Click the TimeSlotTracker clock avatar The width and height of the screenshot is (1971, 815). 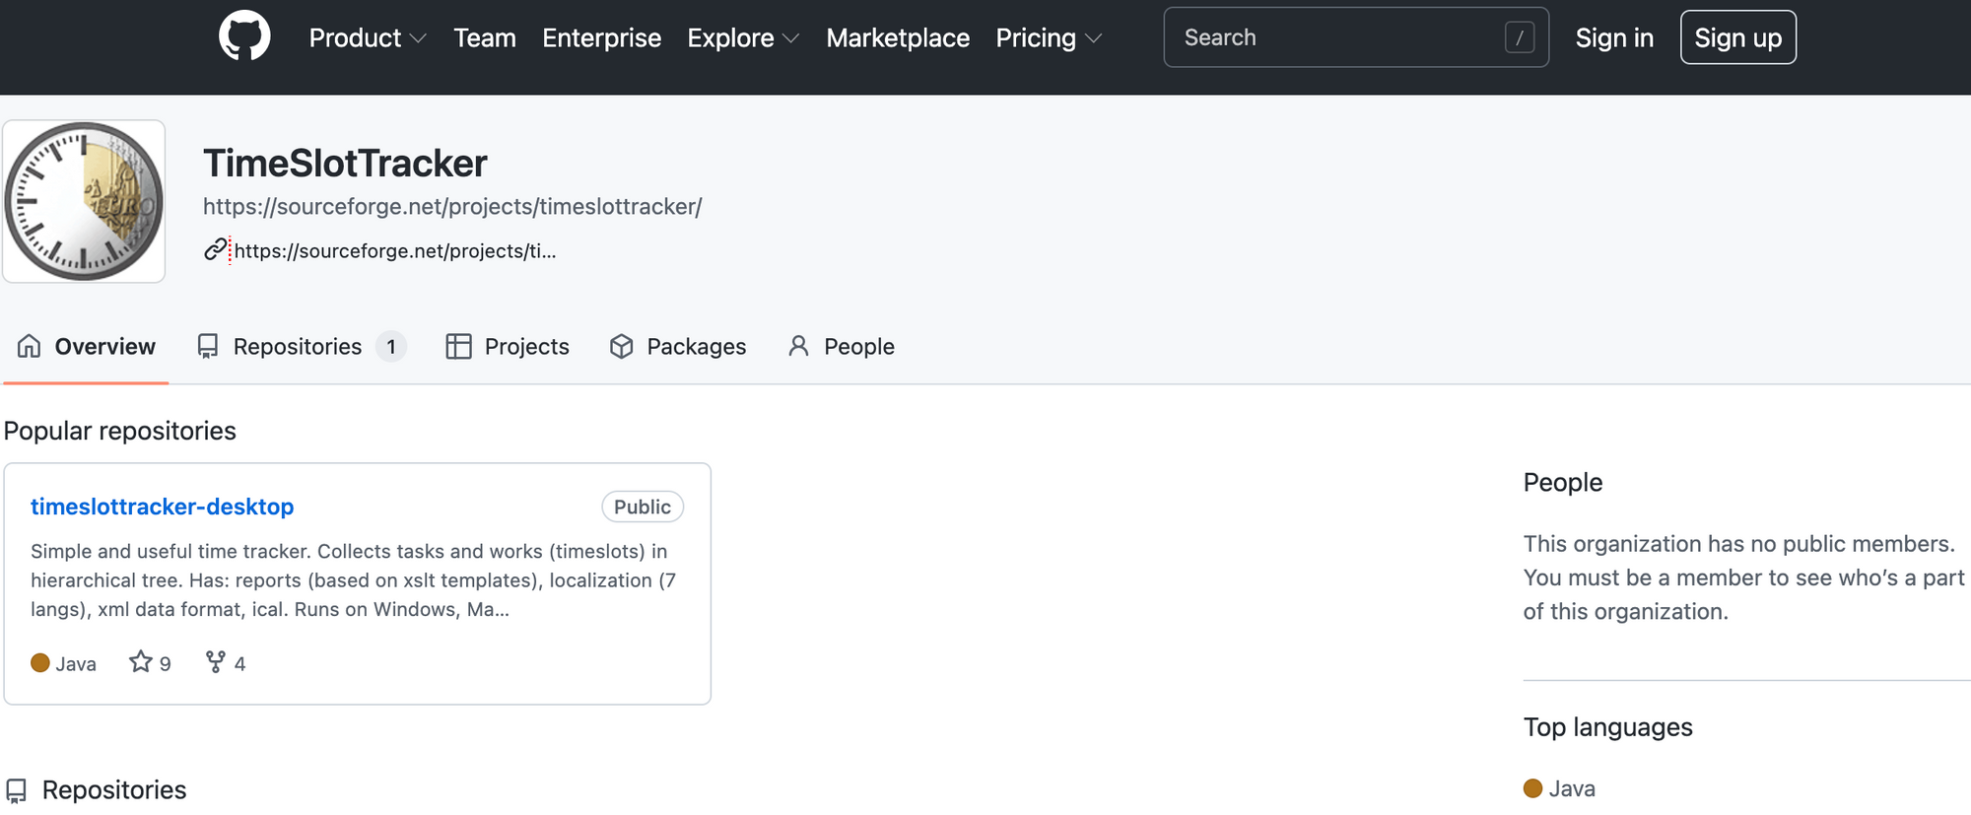pos(84,201)
